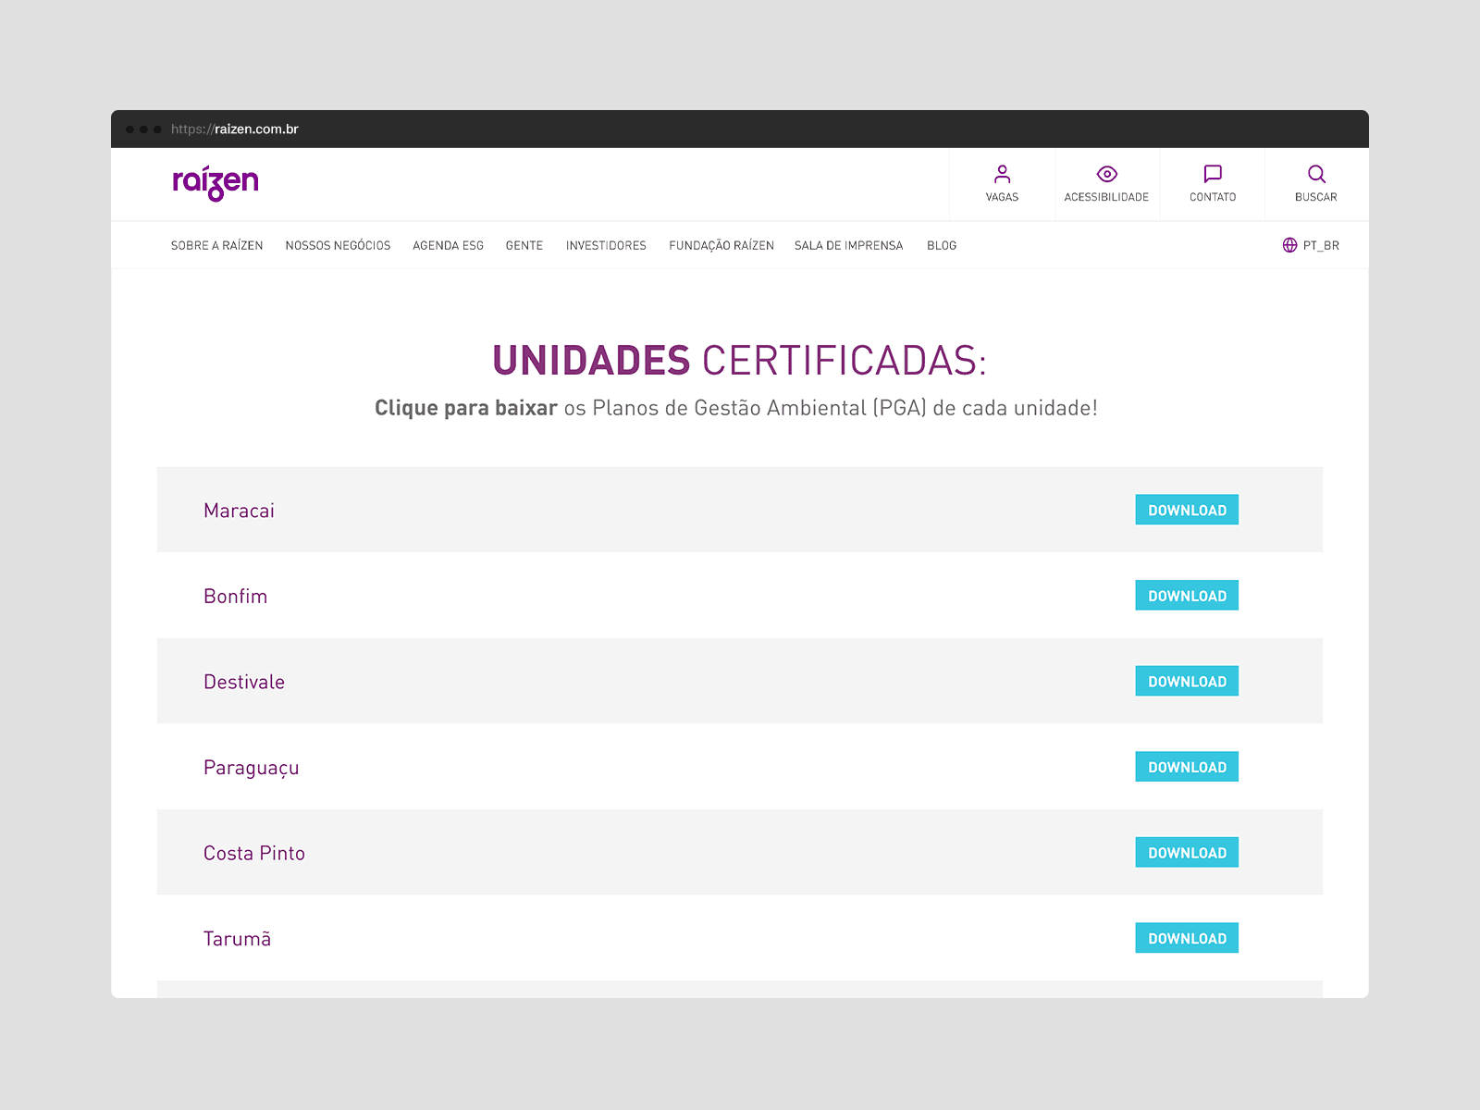The height and width of the screenshot is (1110, 1480).
Task: Open the Nossos Negócios menu
Action: 338,245
